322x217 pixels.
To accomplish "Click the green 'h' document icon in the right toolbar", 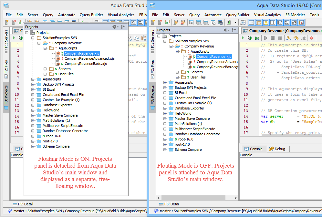I will click(229, 22).
